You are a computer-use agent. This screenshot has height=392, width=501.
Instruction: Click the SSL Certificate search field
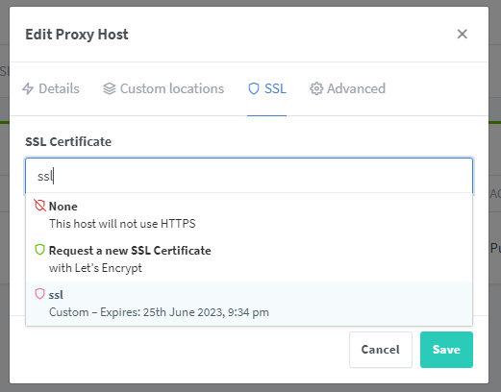click(x=249, y=176)
